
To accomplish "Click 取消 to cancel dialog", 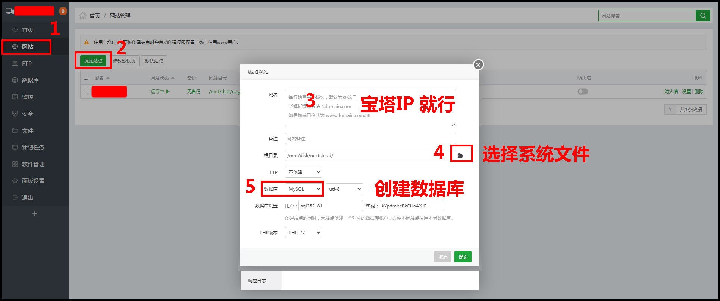I will point(443,257).
